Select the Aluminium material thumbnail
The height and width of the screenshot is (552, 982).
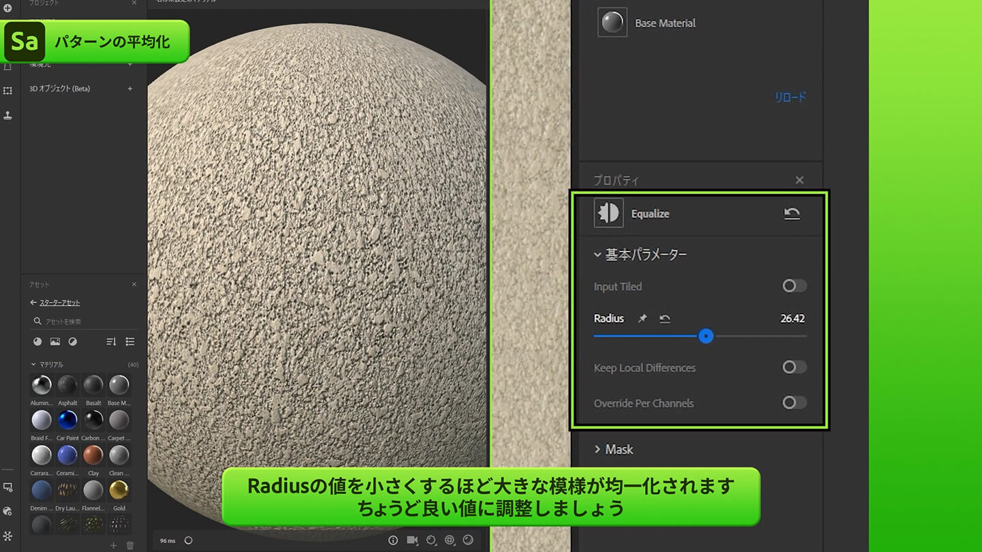coord(42,385)
